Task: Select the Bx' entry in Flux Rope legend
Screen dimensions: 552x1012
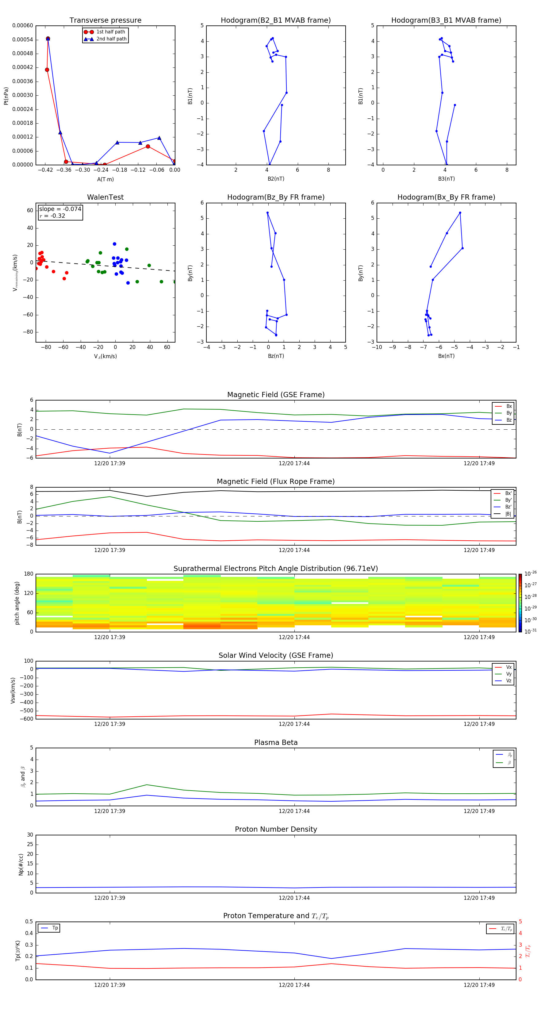Action: click(x=503, y=493)
